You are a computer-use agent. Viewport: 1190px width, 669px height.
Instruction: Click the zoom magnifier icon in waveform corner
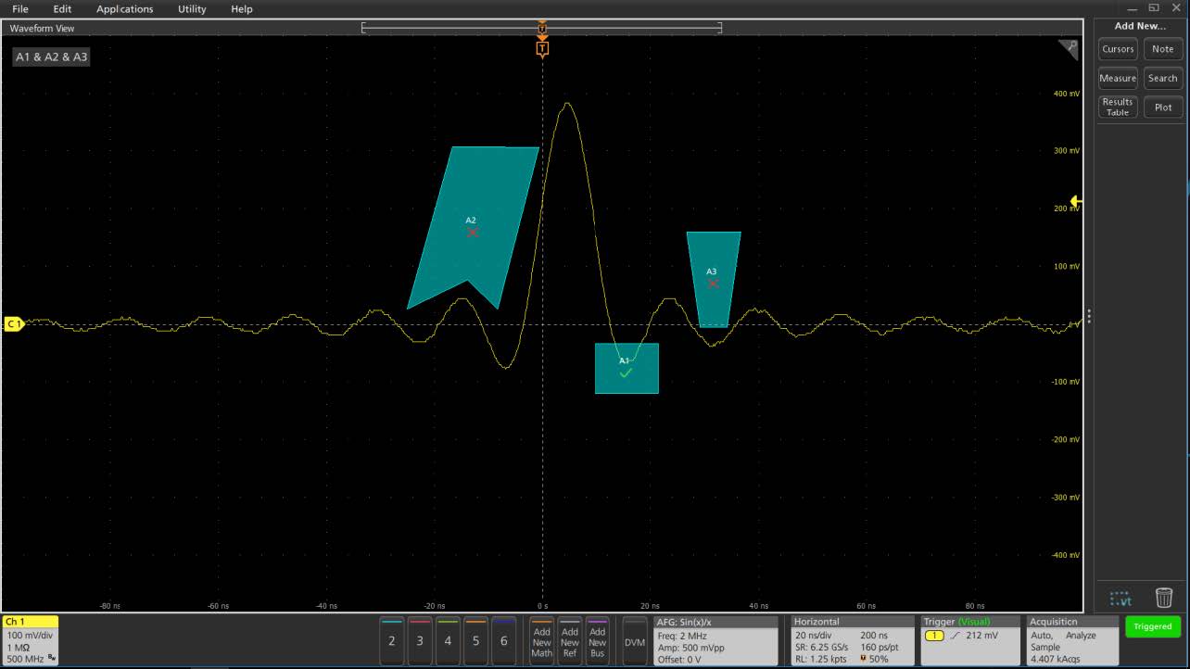(1069, 49)
